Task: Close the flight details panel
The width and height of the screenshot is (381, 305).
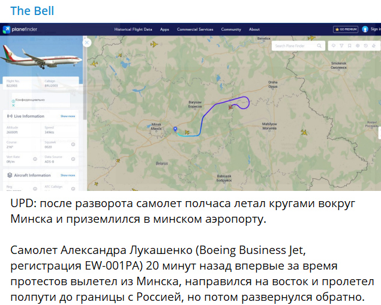Action: (87, 43)
